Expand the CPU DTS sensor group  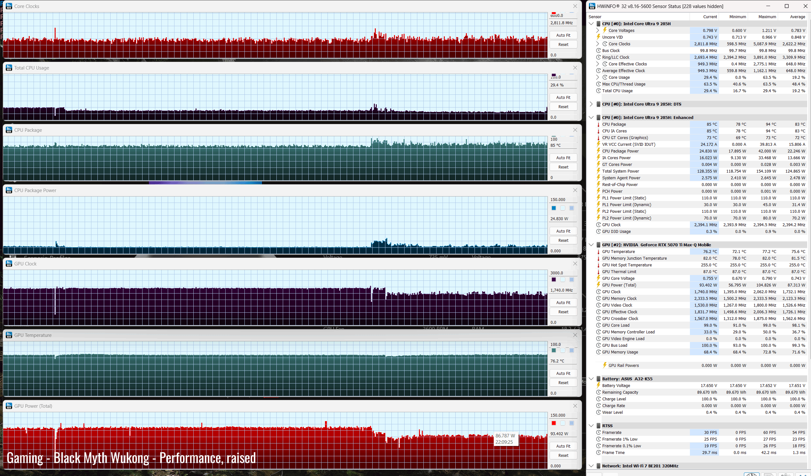tap(591, 104)
